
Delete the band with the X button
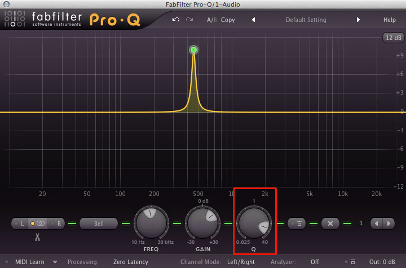(330, 224)
